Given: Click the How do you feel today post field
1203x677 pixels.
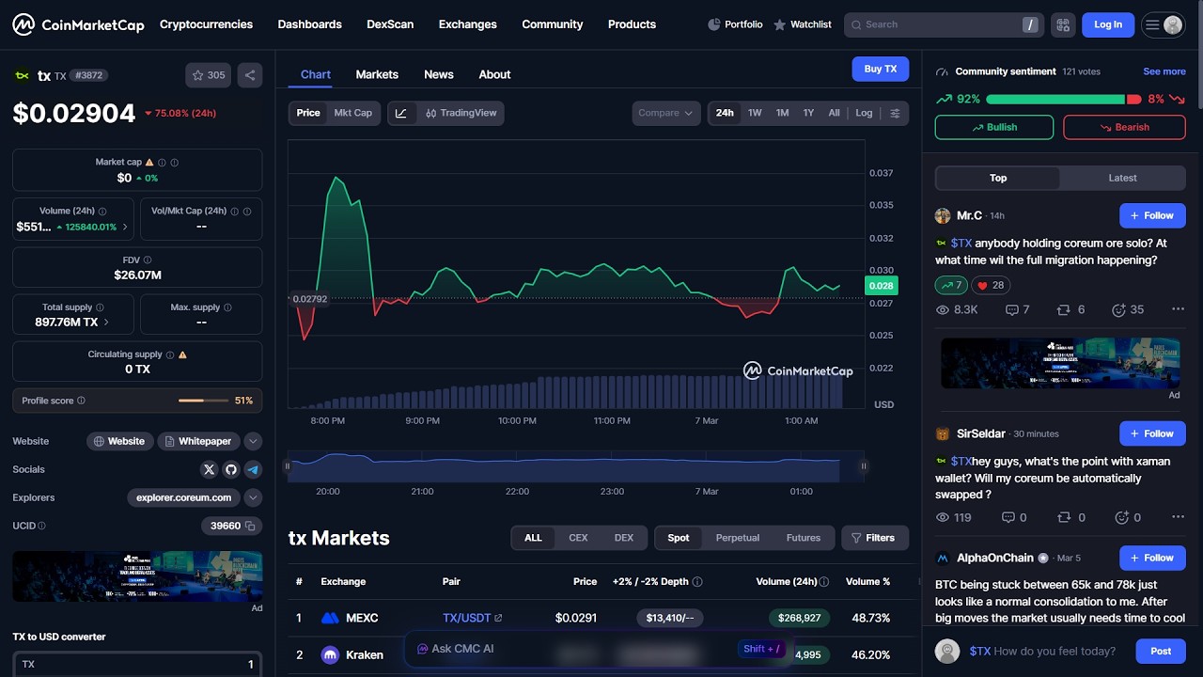Looking at the screenshot, I should (1043, 651).
